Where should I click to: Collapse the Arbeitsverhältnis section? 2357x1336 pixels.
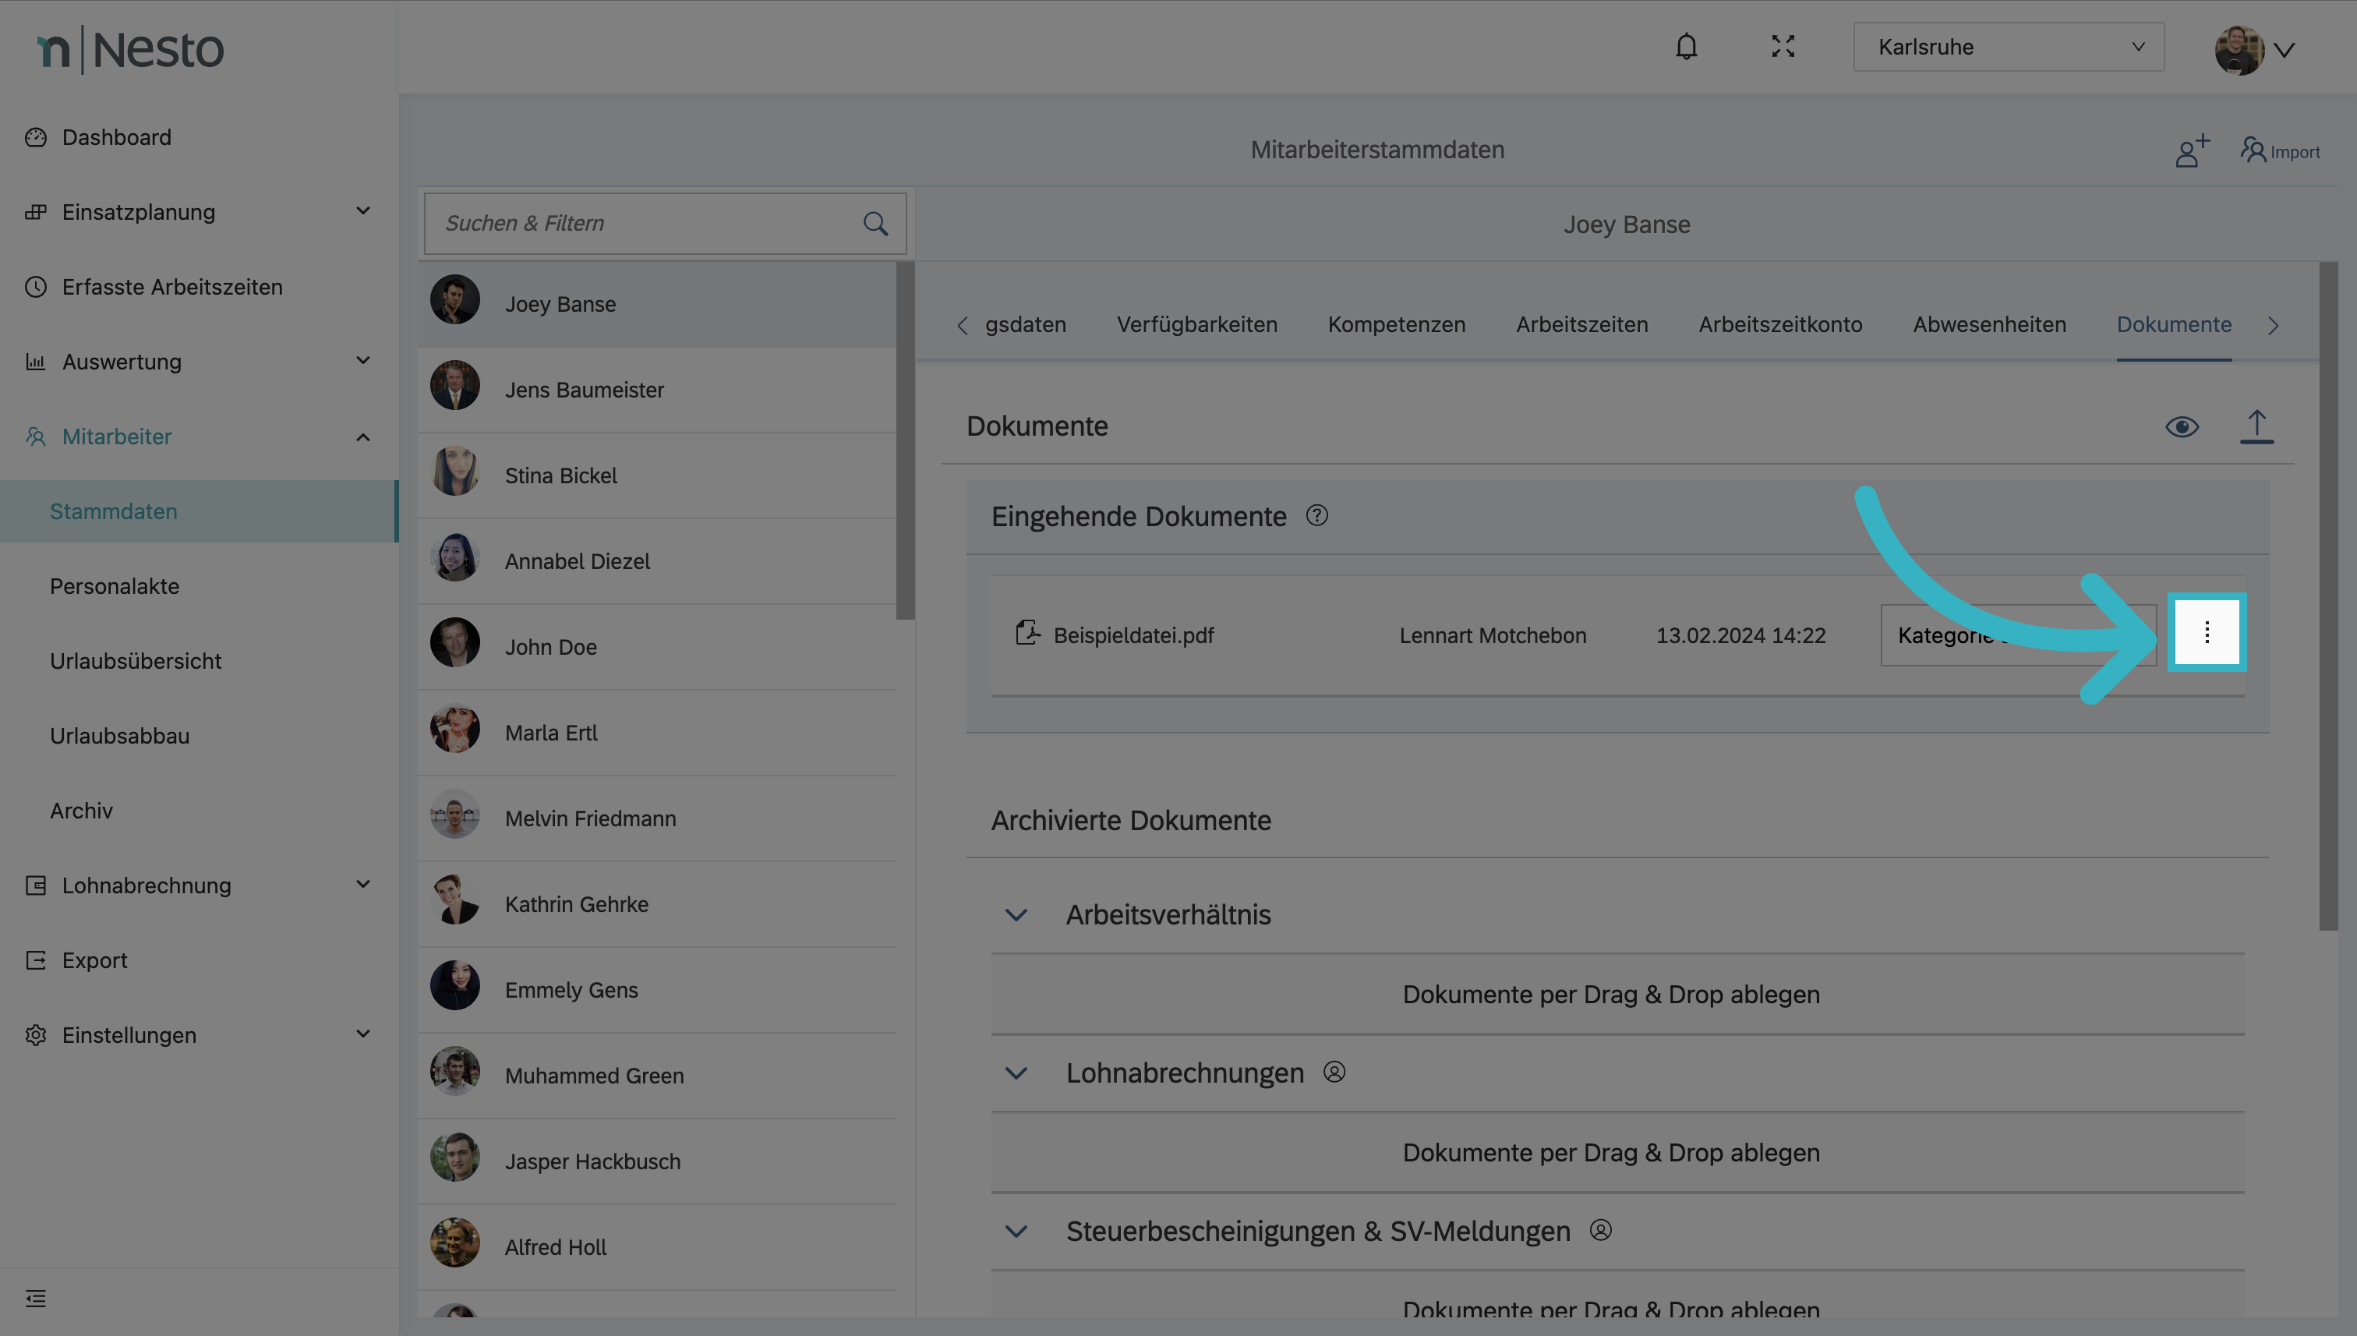pos(1016,915)
